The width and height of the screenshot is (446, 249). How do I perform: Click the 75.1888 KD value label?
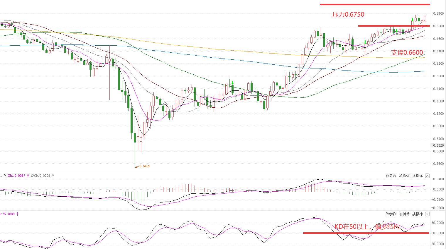(x=8, y=214)
